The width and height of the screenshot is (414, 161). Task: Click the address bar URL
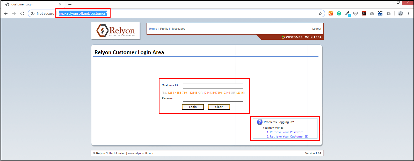(83, 13)
